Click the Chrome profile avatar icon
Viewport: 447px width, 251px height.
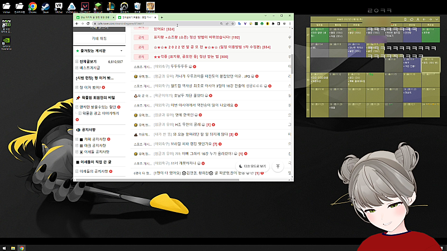[x=284, y=23]
